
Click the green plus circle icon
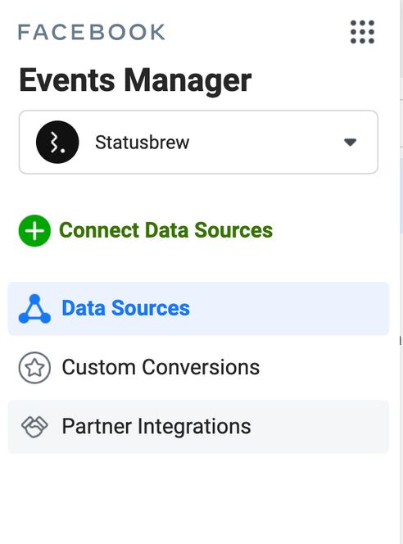[x=34, y=231]
